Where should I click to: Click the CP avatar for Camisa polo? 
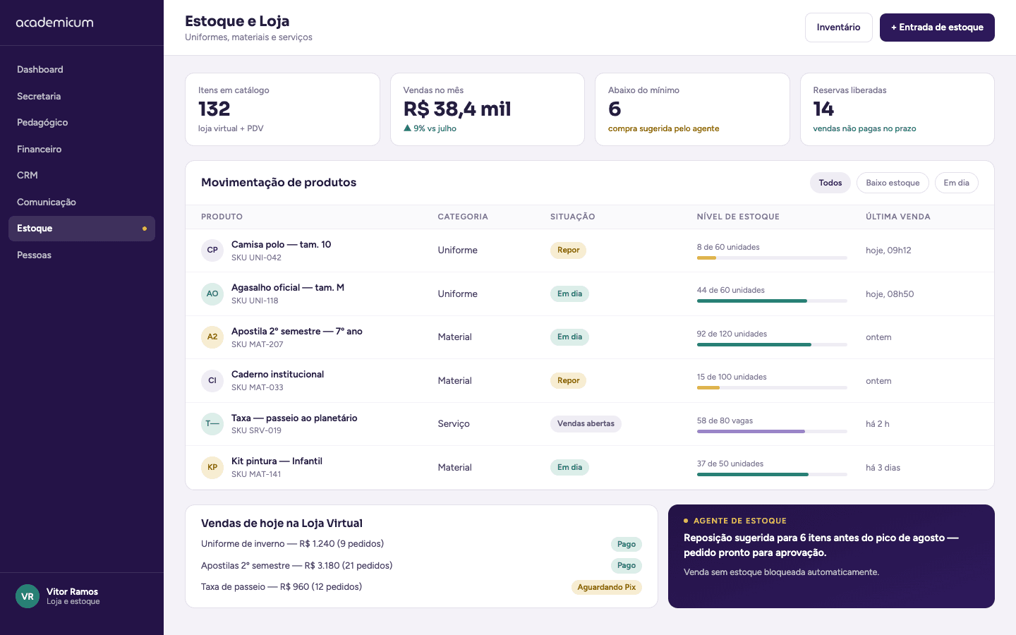(212, 250)
